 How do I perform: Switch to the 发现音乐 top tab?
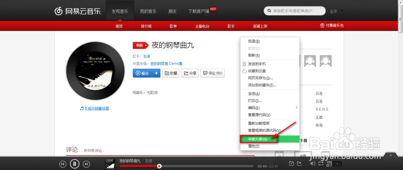tap(120, 11)
